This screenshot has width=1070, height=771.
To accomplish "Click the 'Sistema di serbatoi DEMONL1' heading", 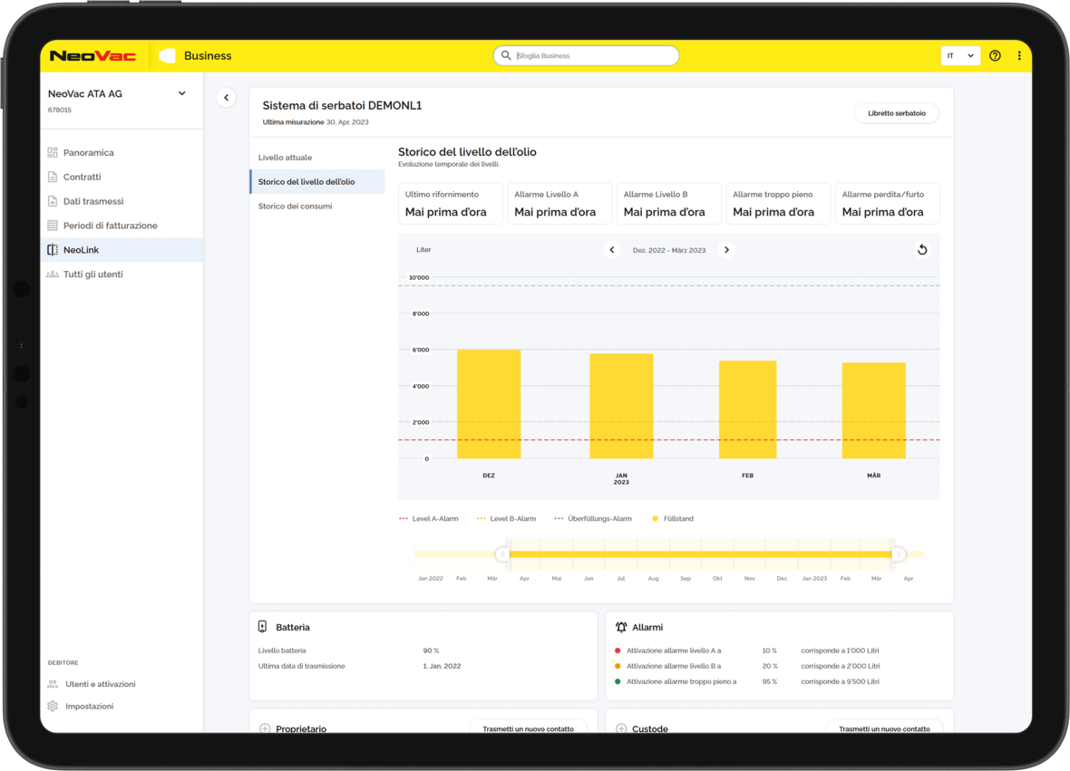I will point(342,106).
